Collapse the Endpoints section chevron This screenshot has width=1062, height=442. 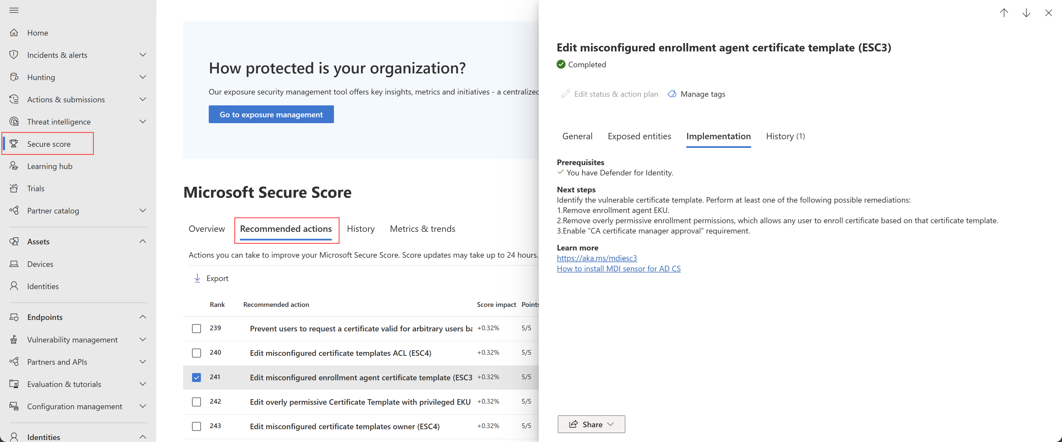pyautogui.click(x=143, y=317)
